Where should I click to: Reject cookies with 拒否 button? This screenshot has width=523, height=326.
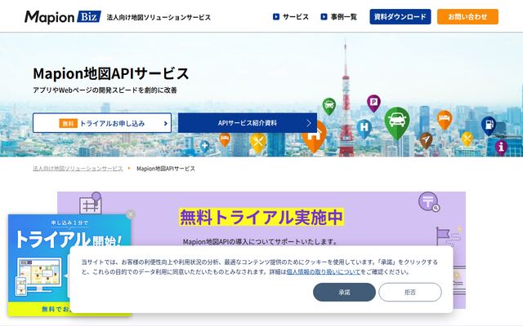point(410,292)
